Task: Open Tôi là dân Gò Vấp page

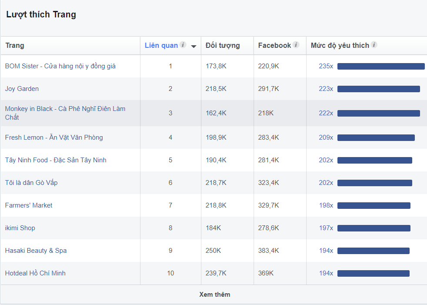Action: click(x=31, y=183)
